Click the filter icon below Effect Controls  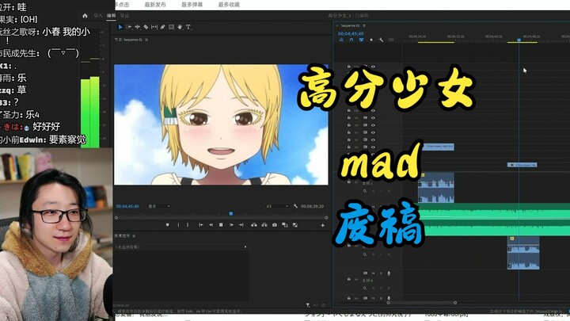click(x=308, y=305)
